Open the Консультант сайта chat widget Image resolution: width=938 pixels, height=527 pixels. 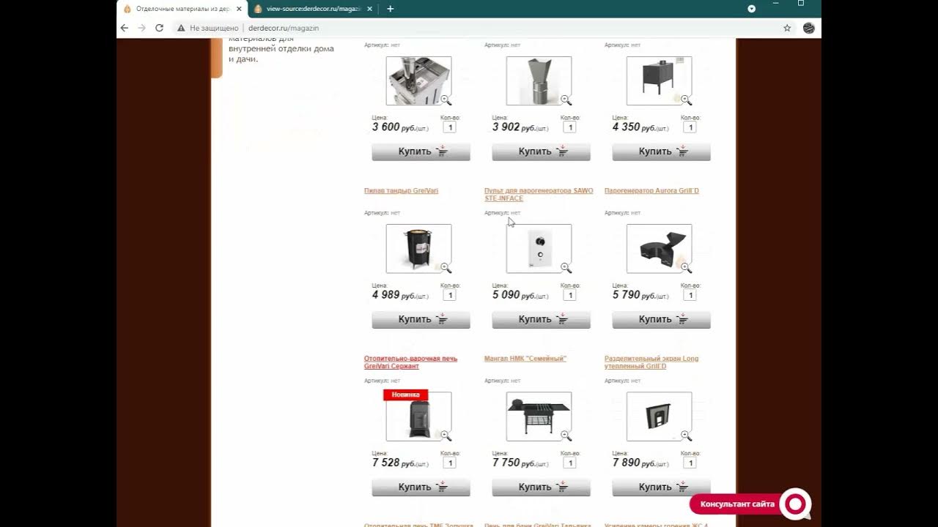pos(737,504)
